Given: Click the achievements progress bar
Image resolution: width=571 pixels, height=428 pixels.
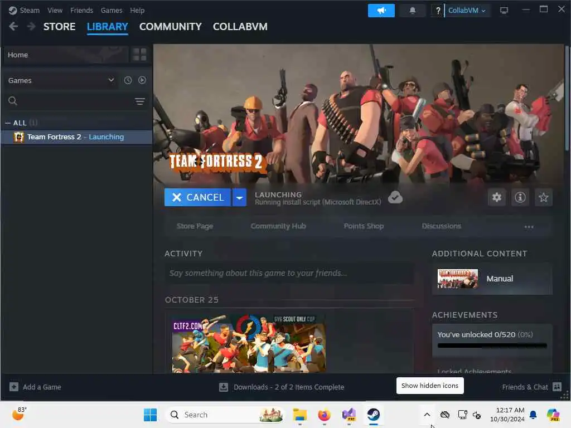Looking at the screenshot, I should (x=492, y=346).
